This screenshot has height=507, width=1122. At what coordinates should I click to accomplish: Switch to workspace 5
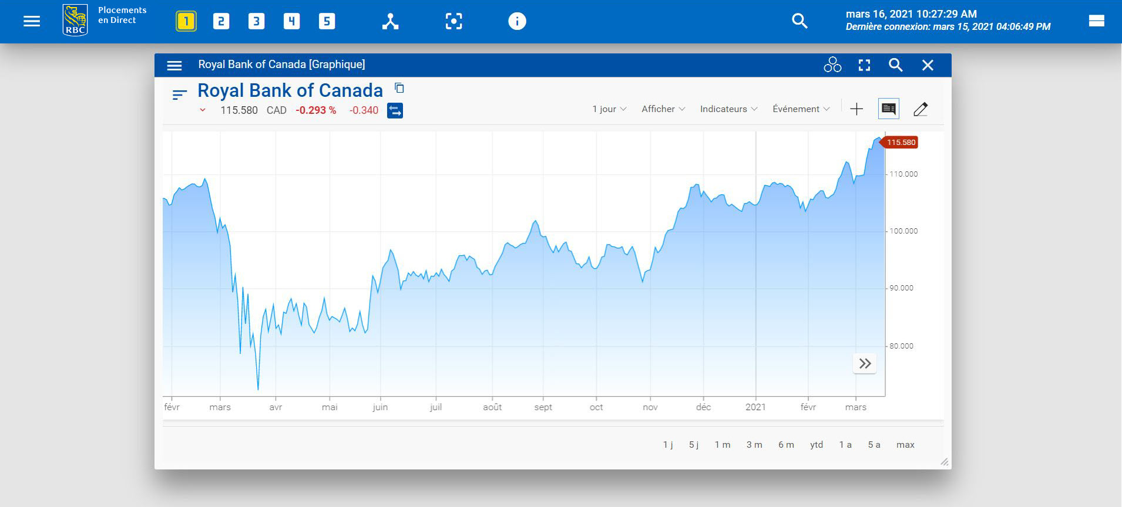pyautogui.click(x=327, y=22)
